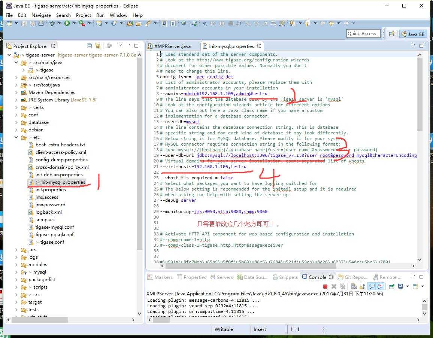
Task: Expand the jars folder
Action: click(x=16, y=250)
